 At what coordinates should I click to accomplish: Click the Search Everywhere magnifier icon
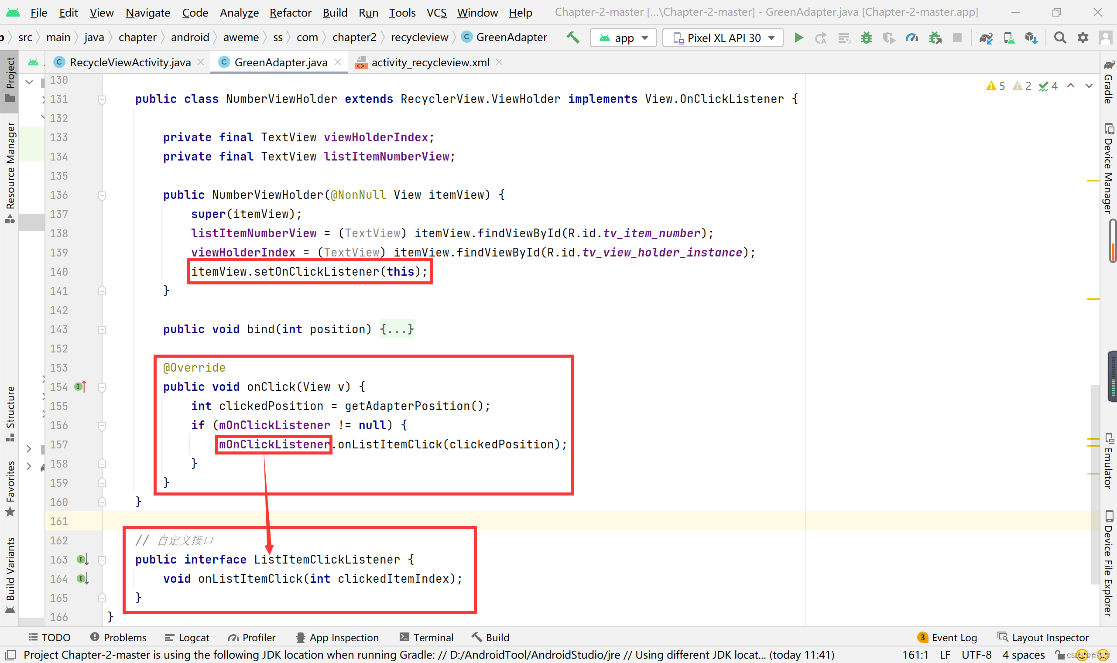1060,38
